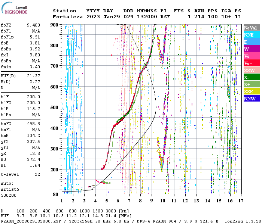The image size is (262, 224).
Task: Select the NNW blue legend swatch
Action: [x=252, y=98]
